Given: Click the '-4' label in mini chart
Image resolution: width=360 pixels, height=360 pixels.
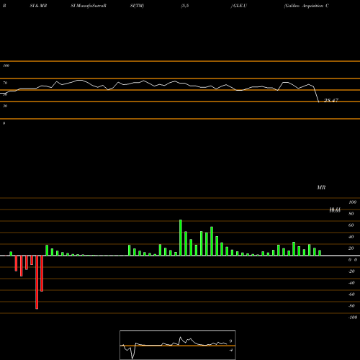Looking at the screenshot, I should 231,350.
